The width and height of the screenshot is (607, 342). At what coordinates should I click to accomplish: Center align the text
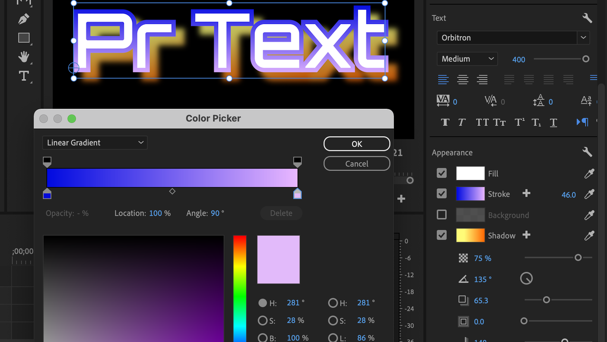463,80
